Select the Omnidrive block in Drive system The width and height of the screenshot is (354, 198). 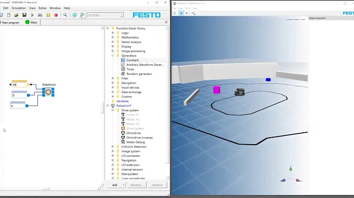pyautogui.click(x=134, y=133)
